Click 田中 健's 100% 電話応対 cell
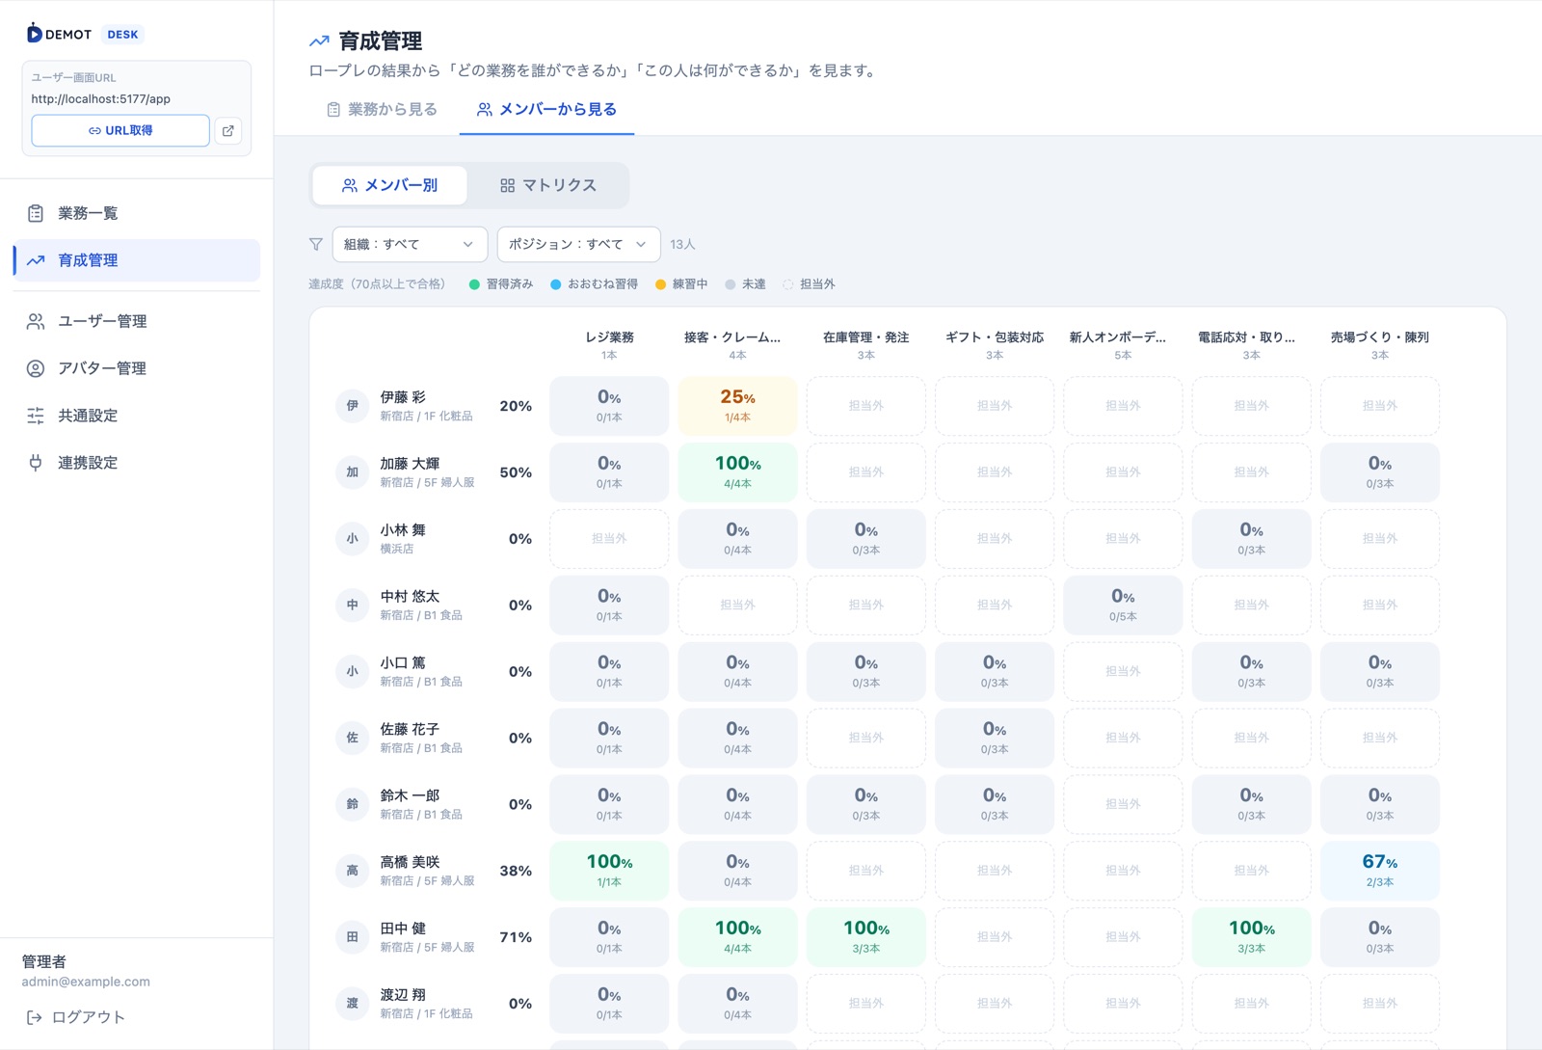Viewport: 1542px width, 1050px height. [1252, 937]
